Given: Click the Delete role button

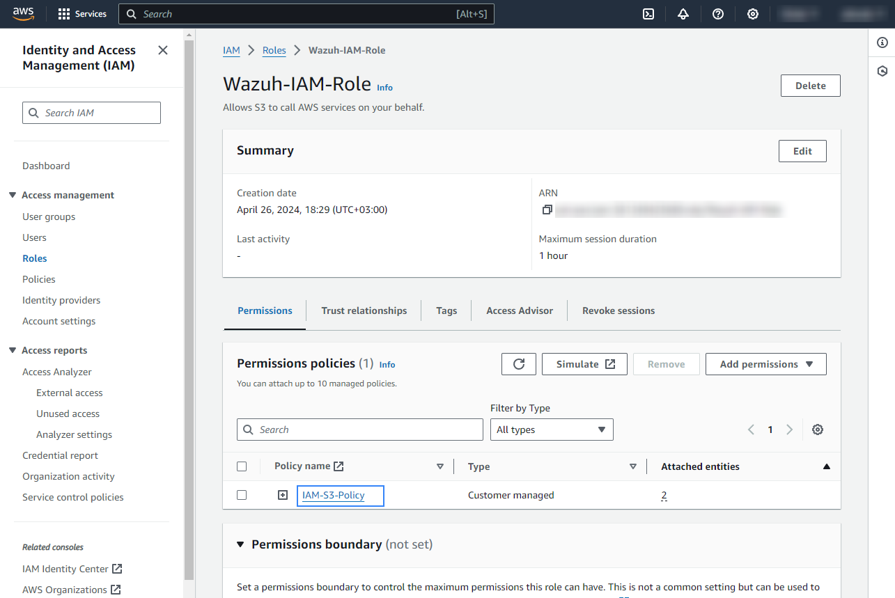Looking at the screenshot, I should [x=810, y=86].
